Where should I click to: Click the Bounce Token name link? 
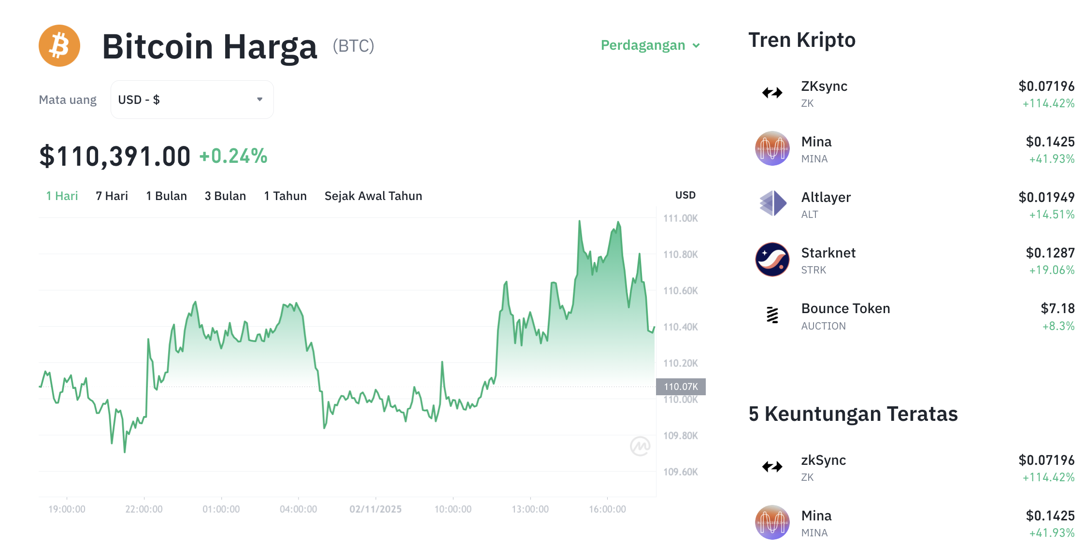(x=845, y=308)
